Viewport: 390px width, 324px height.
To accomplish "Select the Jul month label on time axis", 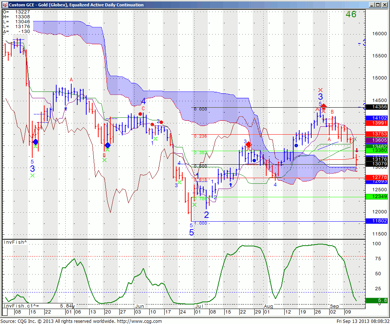I will click(198, 307).
